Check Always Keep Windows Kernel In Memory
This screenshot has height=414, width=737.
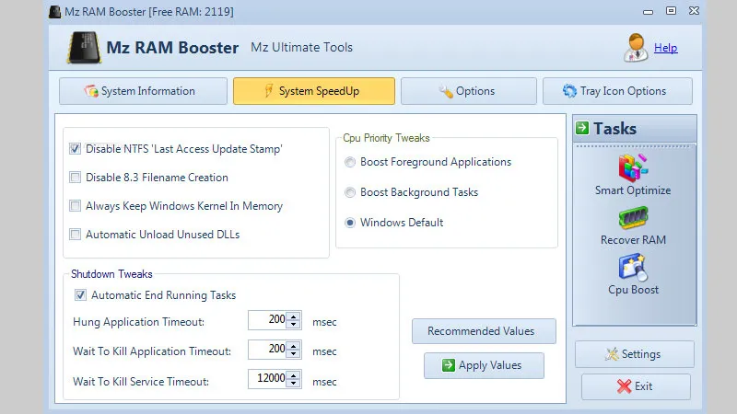(76, 206)
